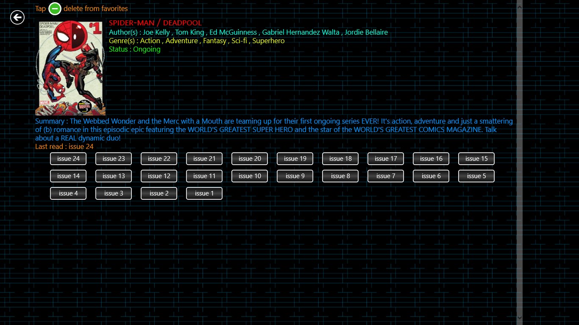This screenshot has width=579, height=325.
Task: Click the Sci-fi genre text
Action: (x=239, y=41)
